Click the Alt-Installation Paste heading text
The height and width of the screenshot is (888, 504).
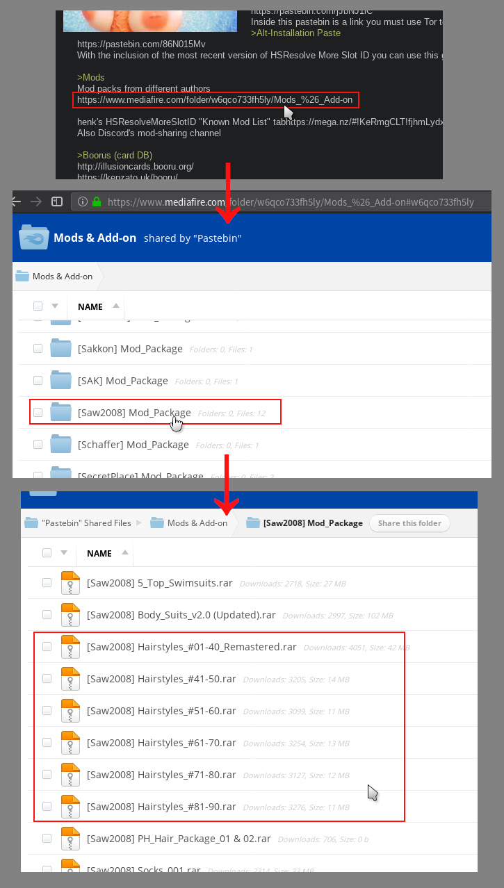pyautogui.click(x=295, y=33)
